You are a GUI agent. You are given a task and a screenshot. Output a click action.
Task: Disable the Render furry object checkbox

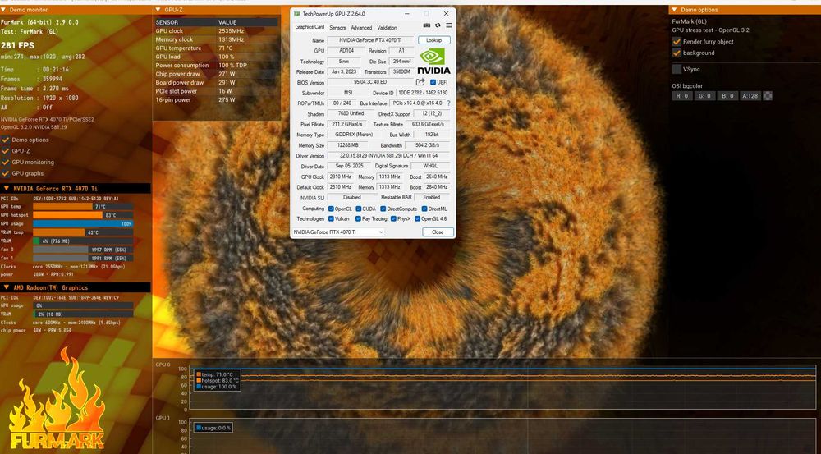pyautogui.click(x=677, y=41)
